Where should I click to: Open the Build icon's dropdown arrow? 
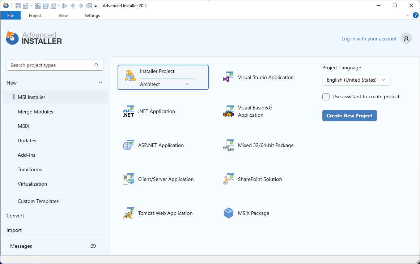click(x=31, y=6)
